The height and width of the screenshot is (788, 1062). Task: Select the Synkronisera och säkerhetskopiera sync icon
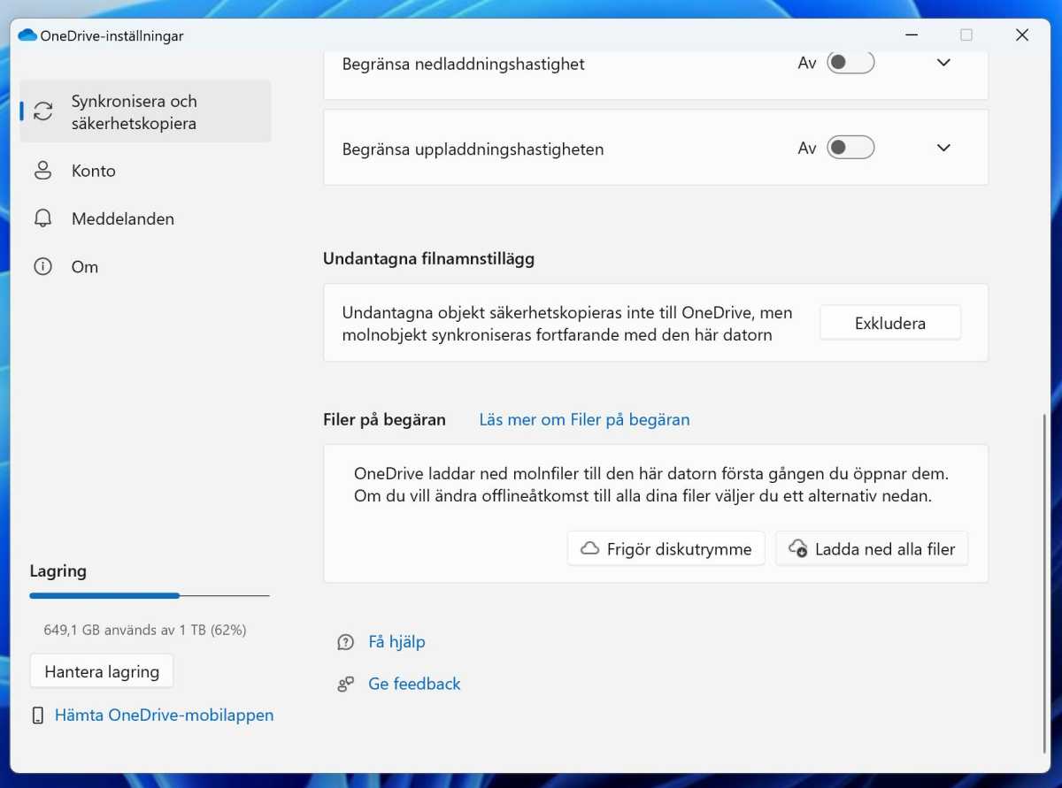pyautogui.click(x=42, y=111)
